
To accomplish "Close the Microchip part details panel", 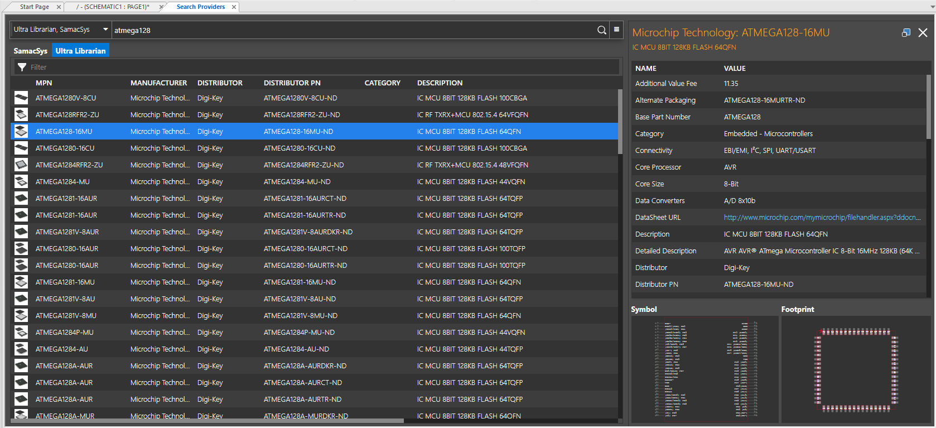I will pyautogui.click(x=923, y=33).
